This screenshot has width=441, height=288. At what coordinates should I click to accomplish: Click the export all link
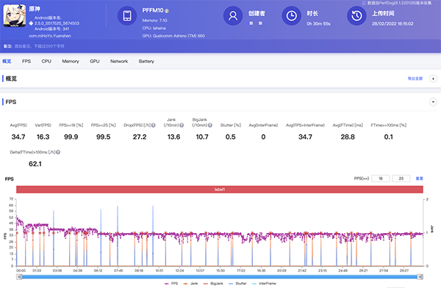tap(415, 78)
